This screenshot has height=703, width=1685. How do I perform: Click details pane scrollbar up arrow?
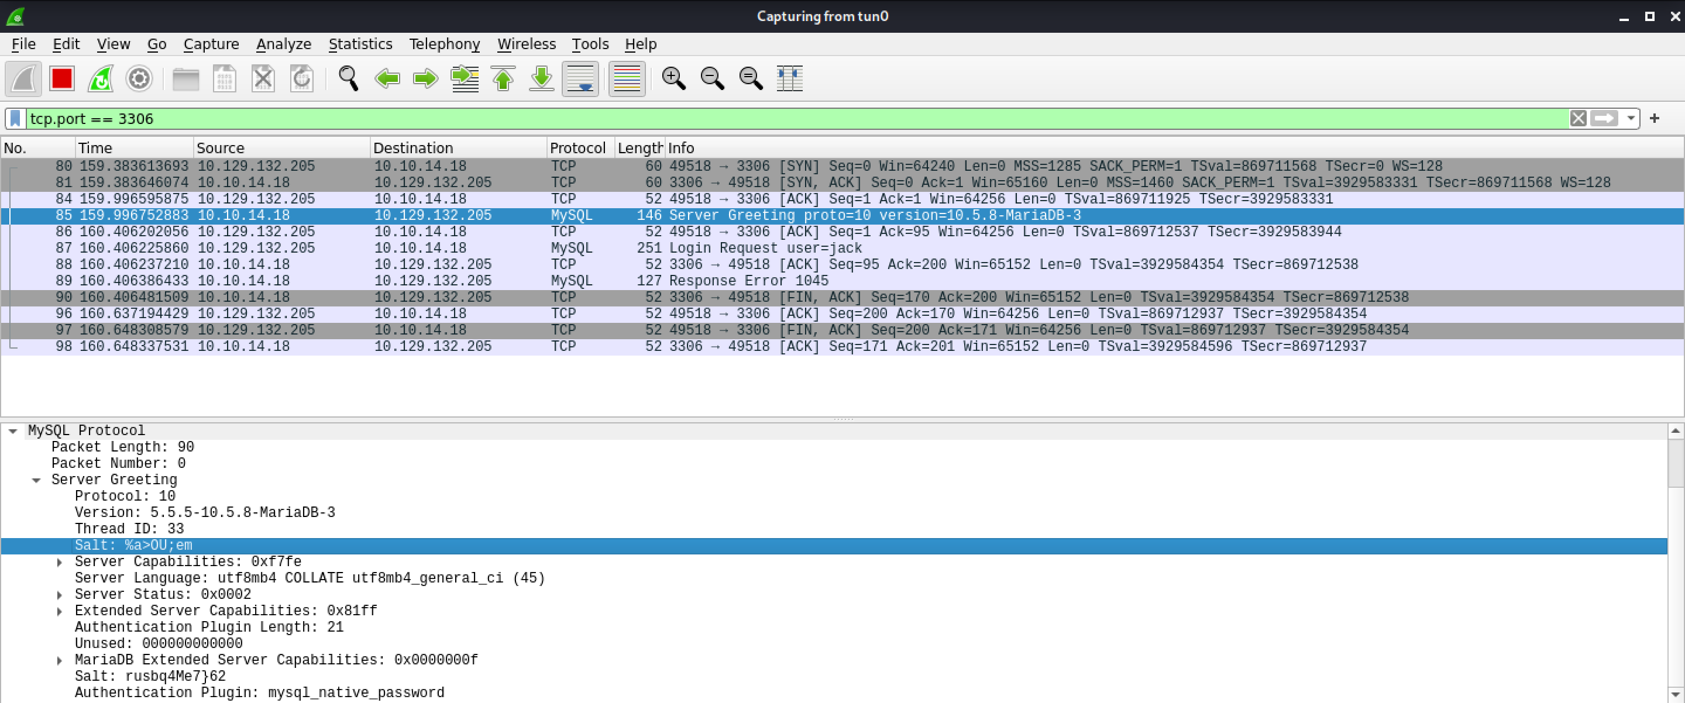[x=1675, y=430]
